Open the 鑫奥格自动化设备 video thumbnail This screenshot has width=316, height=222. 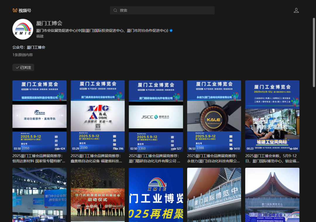click(x=98, y=116)
